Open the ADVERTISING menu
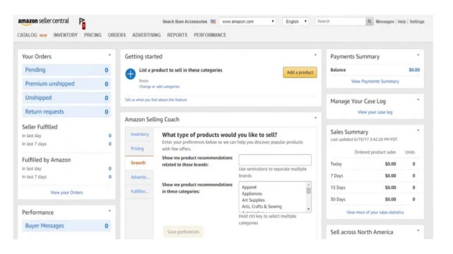Viewport: 453px width, 254px height. pos(146,35)
